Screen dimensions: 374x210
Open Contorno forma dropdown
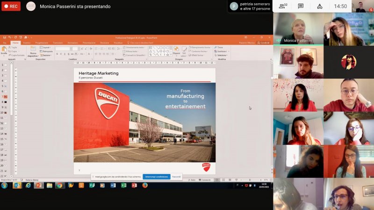pos(198,51)
